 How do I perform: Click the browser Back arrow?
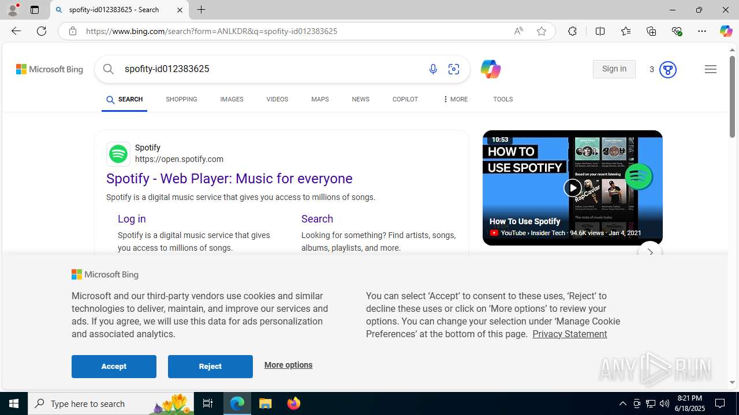[x=16, y=31]
